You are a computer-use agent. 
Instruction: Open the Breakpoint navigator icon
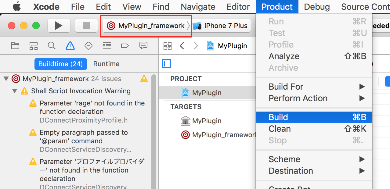125,46
